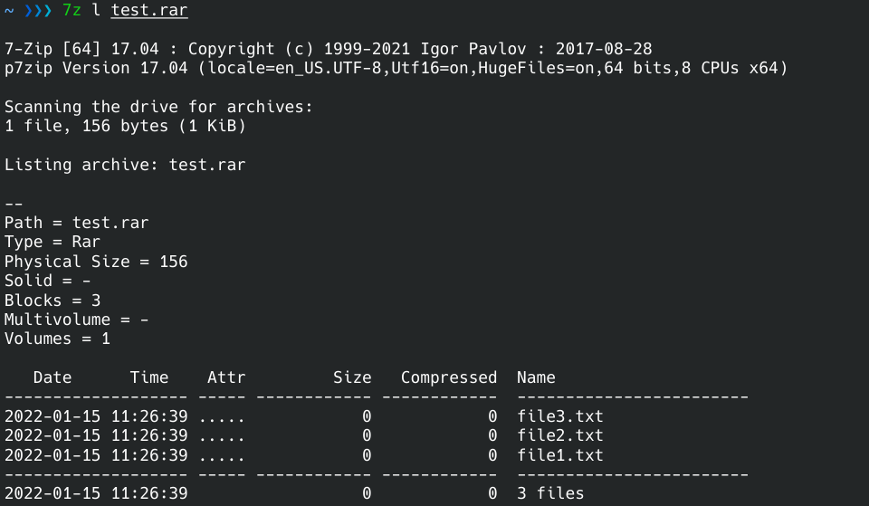The image size is (869, 506).
Task: Click the Name column header
Action: point(536,377)
